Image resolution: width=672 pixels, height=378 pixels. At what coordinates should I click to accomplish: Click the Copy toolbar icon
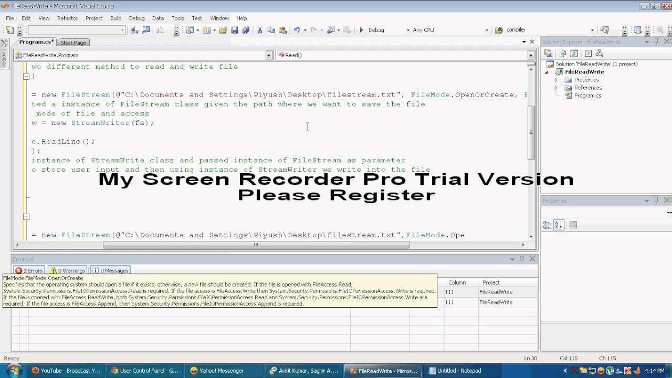click(271, 30)
